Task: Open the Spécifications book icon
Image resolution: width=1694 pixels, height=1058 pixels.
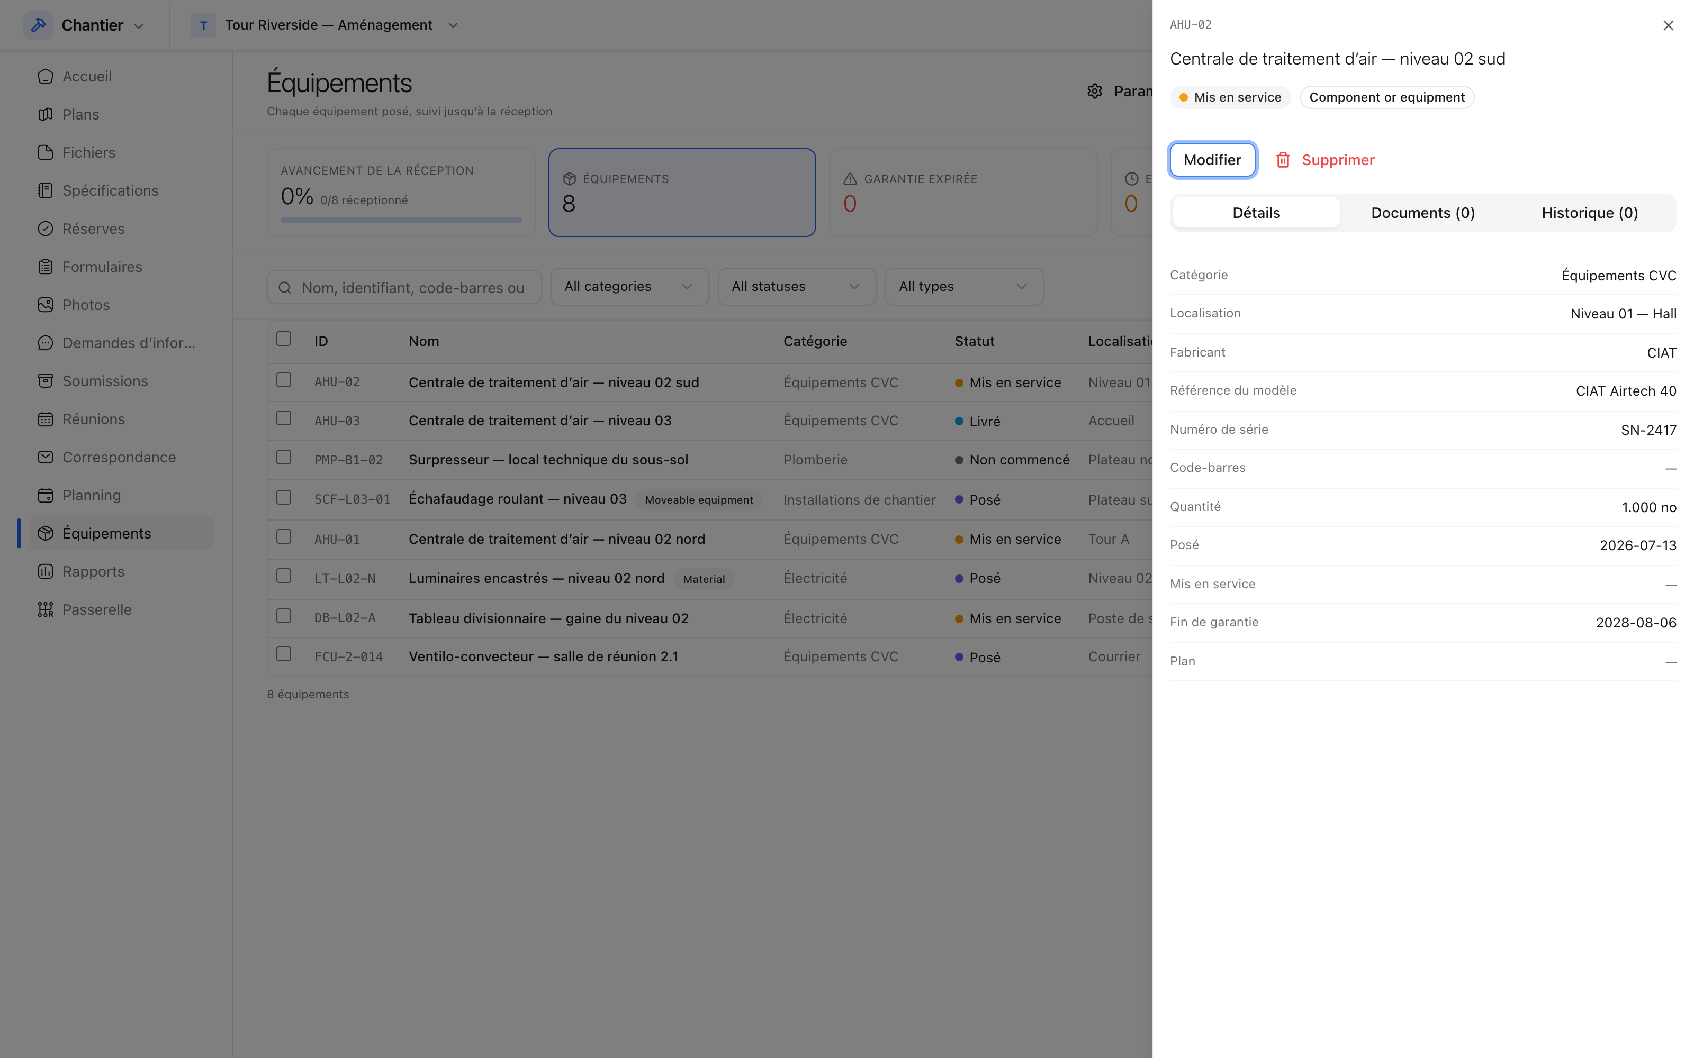Action: (x=46, y=190)
